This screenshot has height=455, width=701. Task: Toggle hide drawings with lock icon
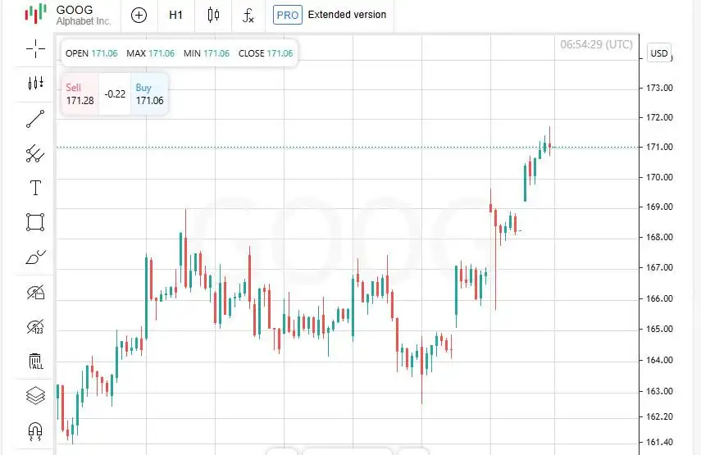click(36, 292)
